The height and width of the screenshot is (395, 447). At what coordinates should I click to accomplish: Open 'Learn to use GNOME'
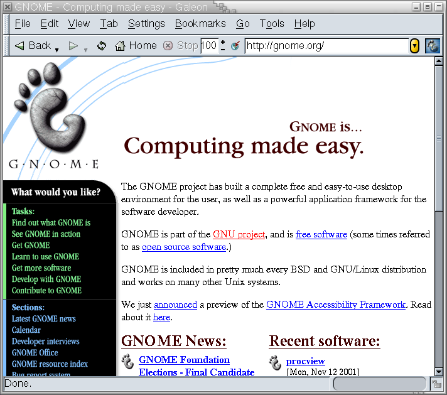(45, 257)
